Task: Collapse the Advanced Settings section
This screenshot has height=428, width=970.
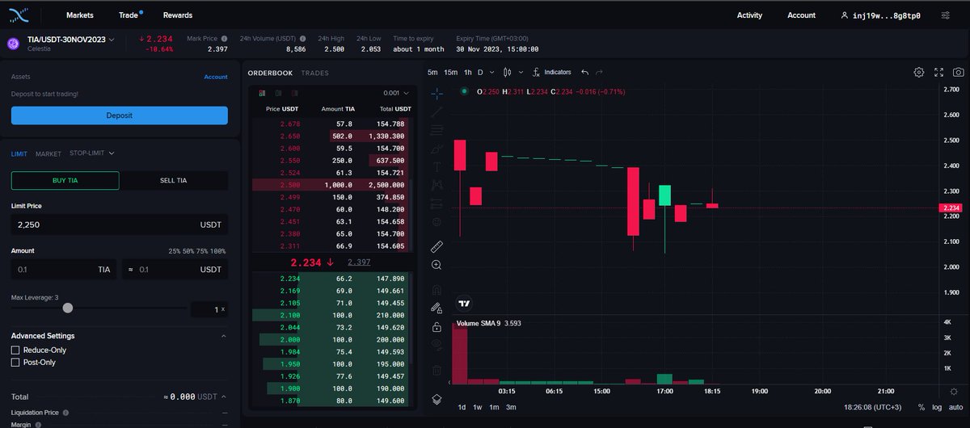Action: coord(222,336)
